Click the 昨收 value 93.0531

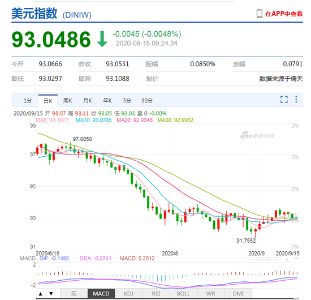(118, 64)
